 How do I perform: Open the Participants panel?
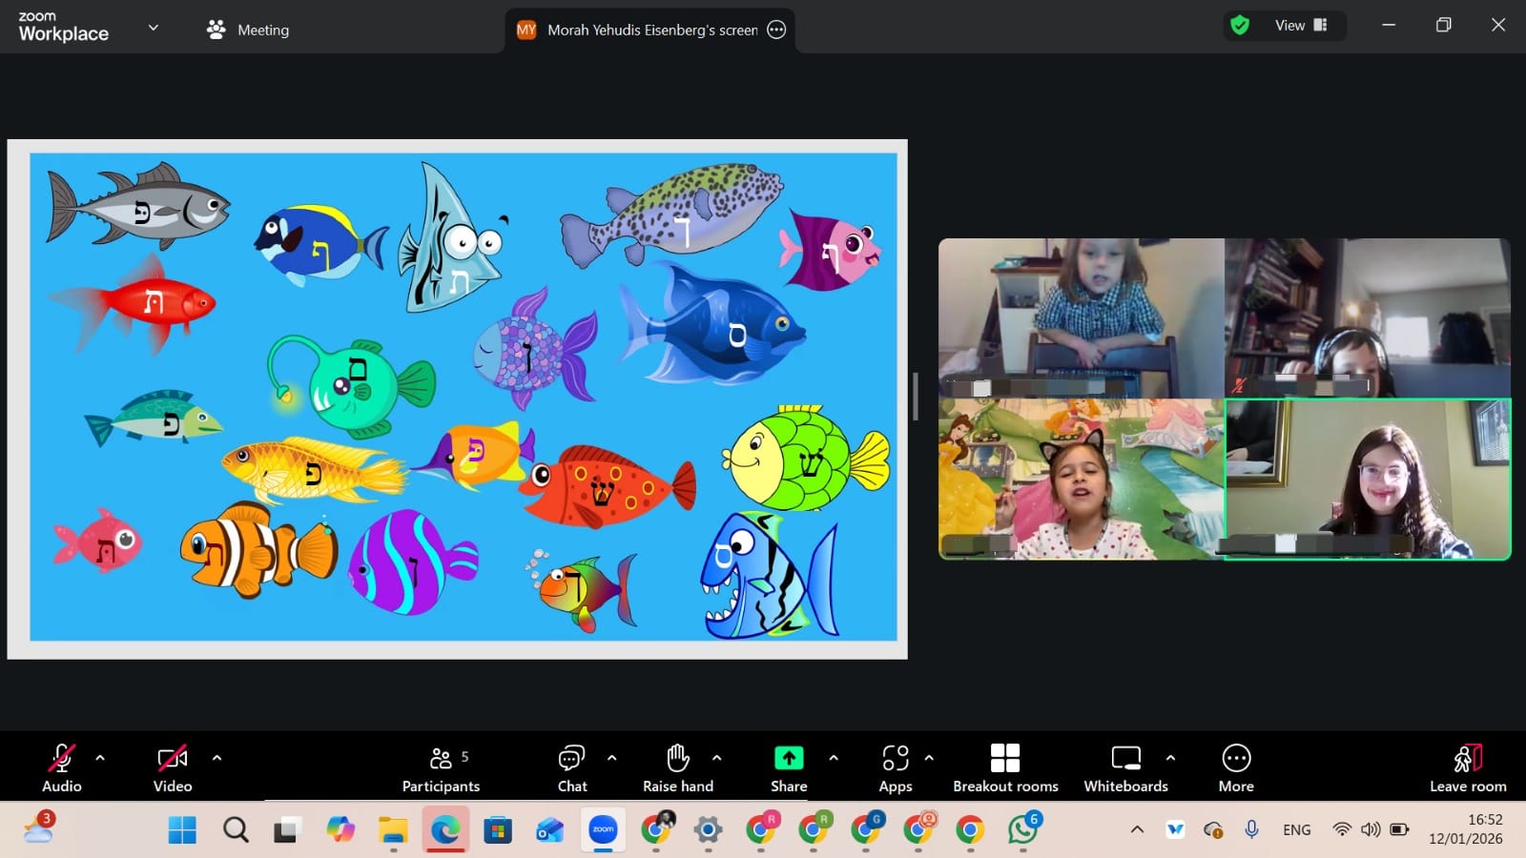[x=441, y=767]
